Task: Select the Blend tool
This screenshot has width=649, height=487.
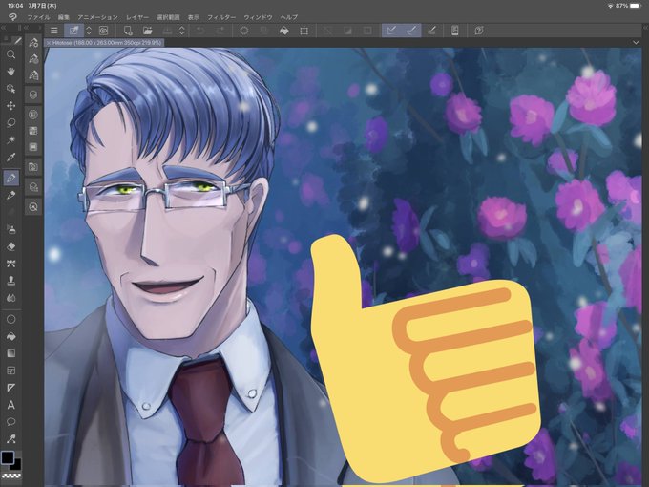Action: click(x=10, y=298)
